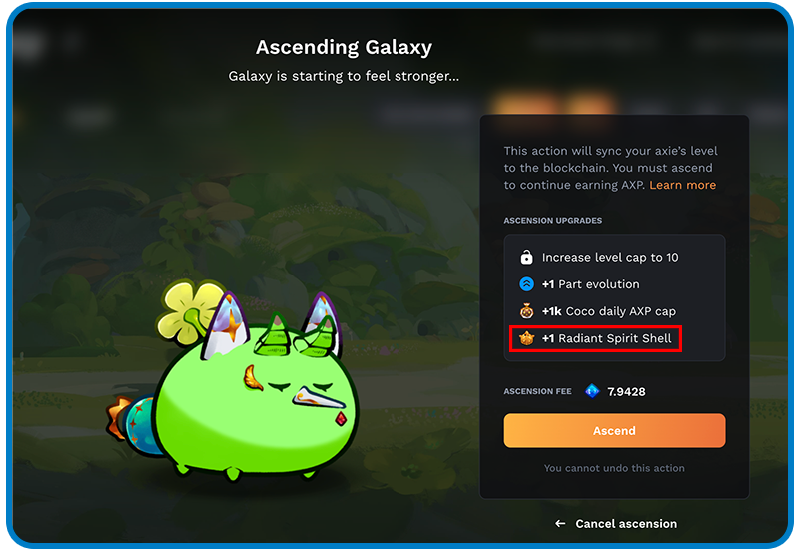Click the Coco daily AXP cap icon
Screen dimensions: 799x551
(x=526, y=311)
